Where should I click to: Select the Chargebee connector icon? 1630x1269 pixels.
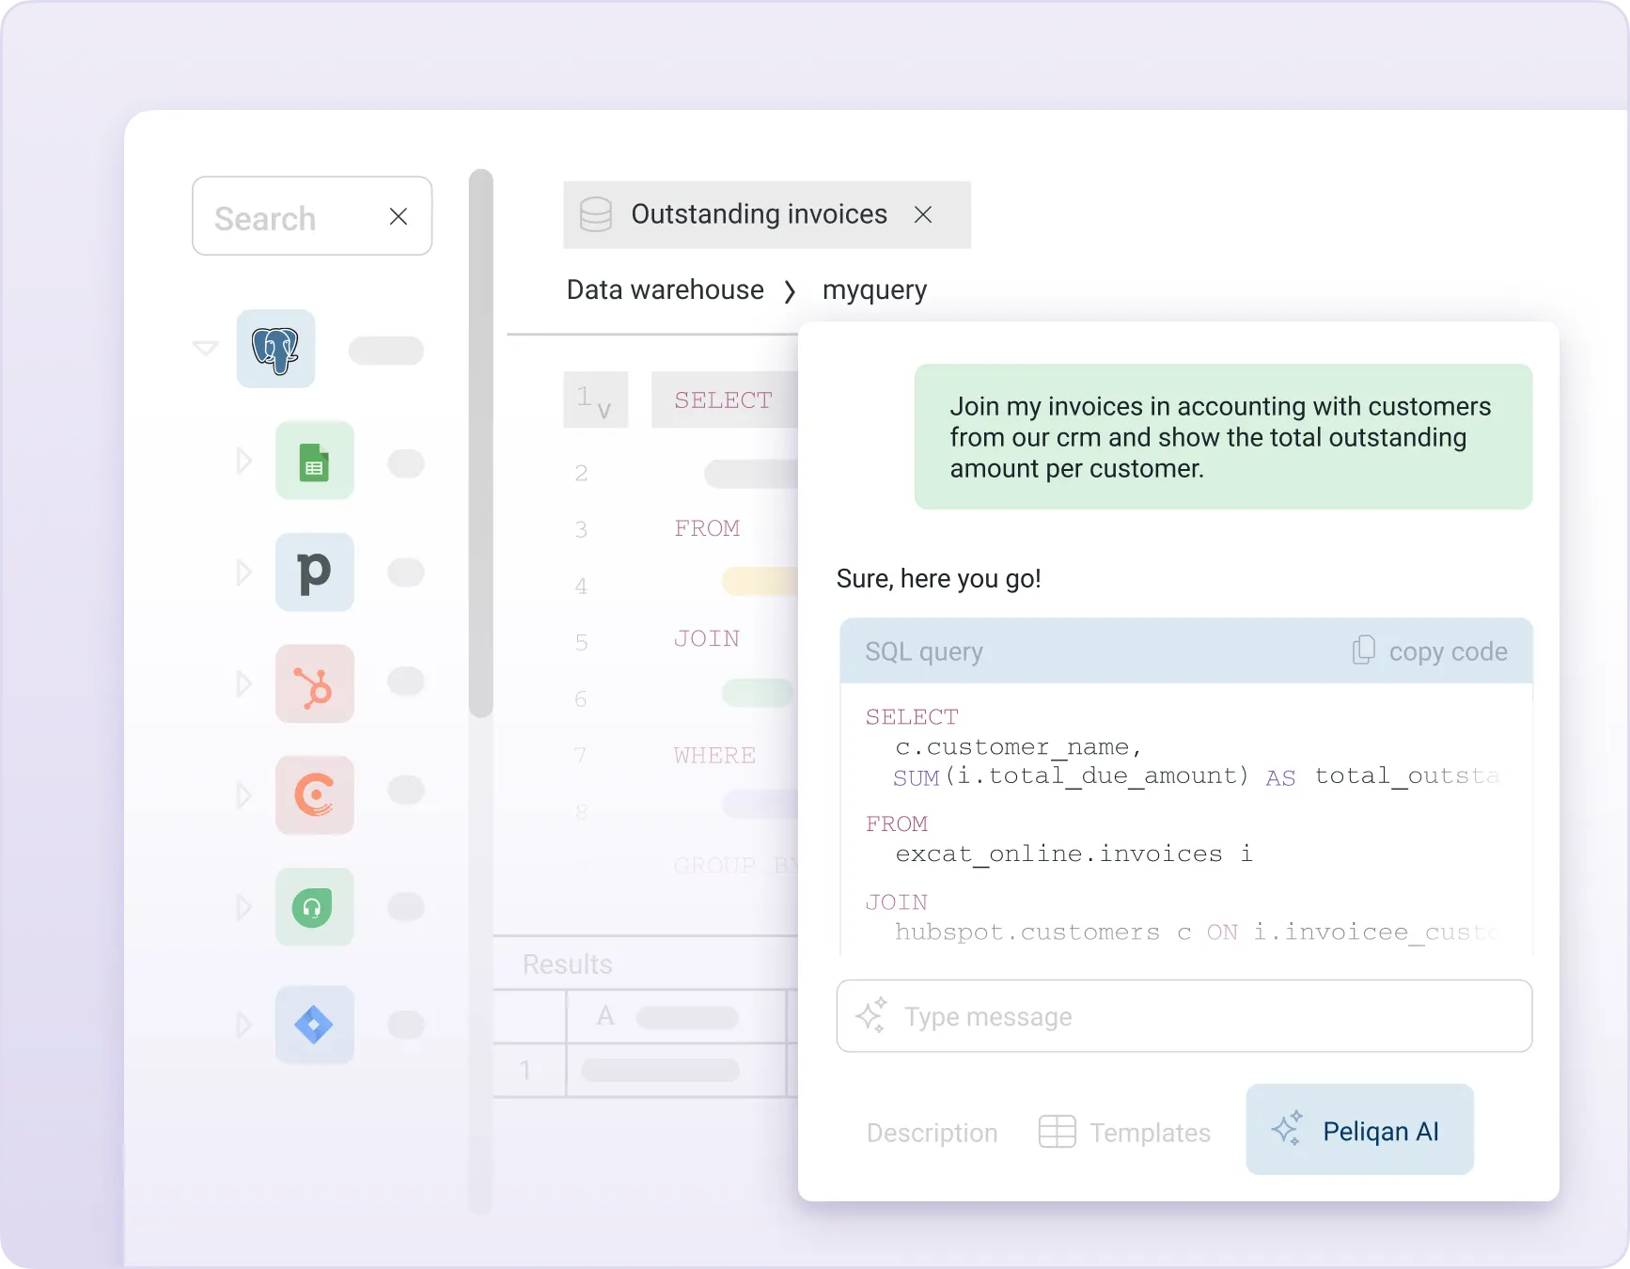[x=315, y=795]
